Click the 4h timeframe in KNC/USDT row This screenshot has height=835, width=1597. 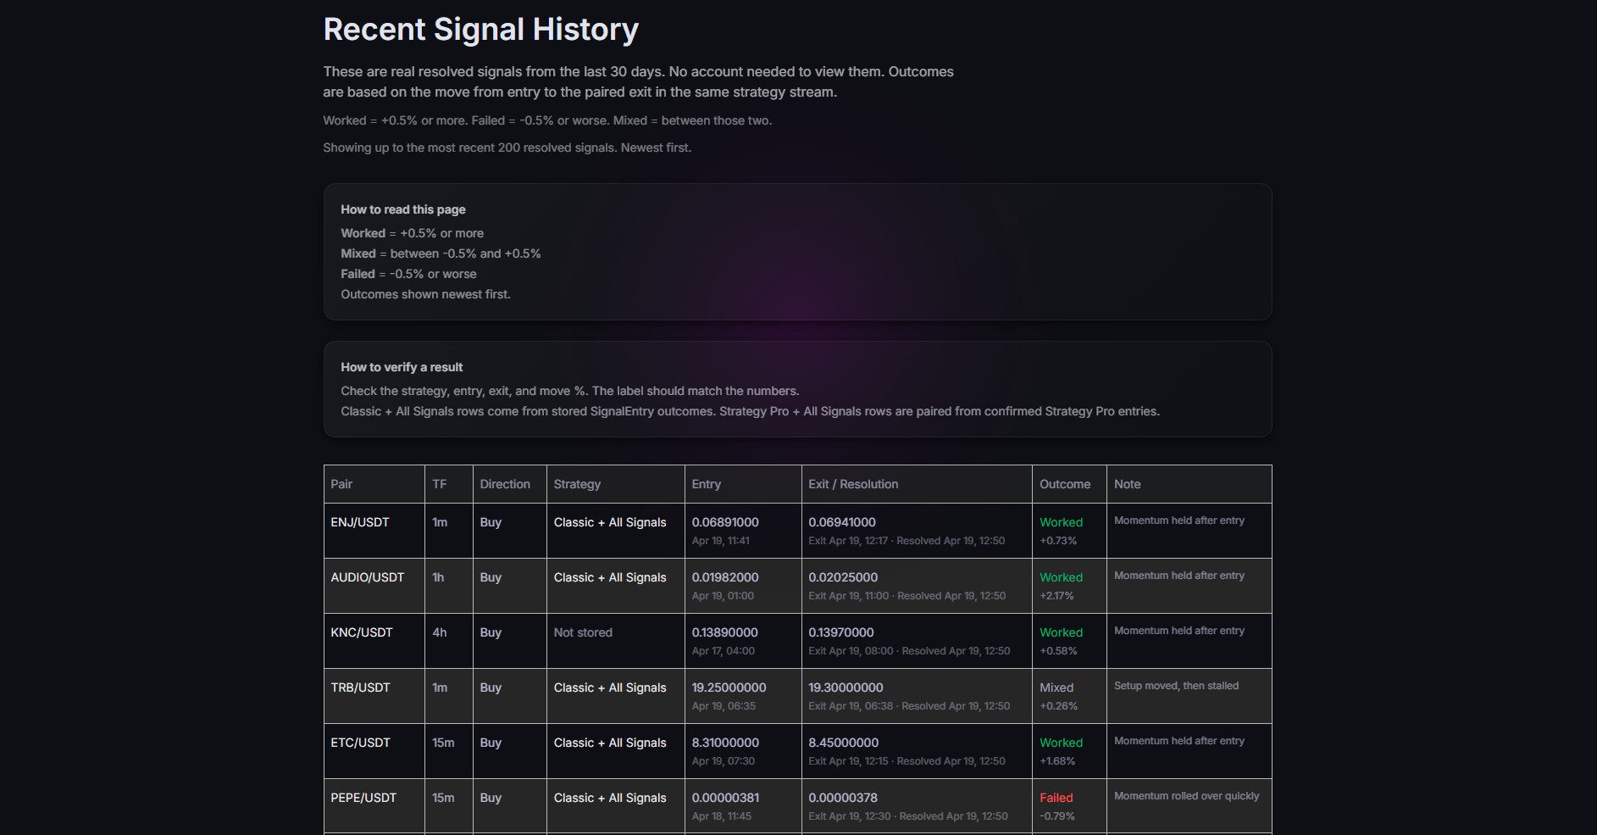(x=440, y=632)
